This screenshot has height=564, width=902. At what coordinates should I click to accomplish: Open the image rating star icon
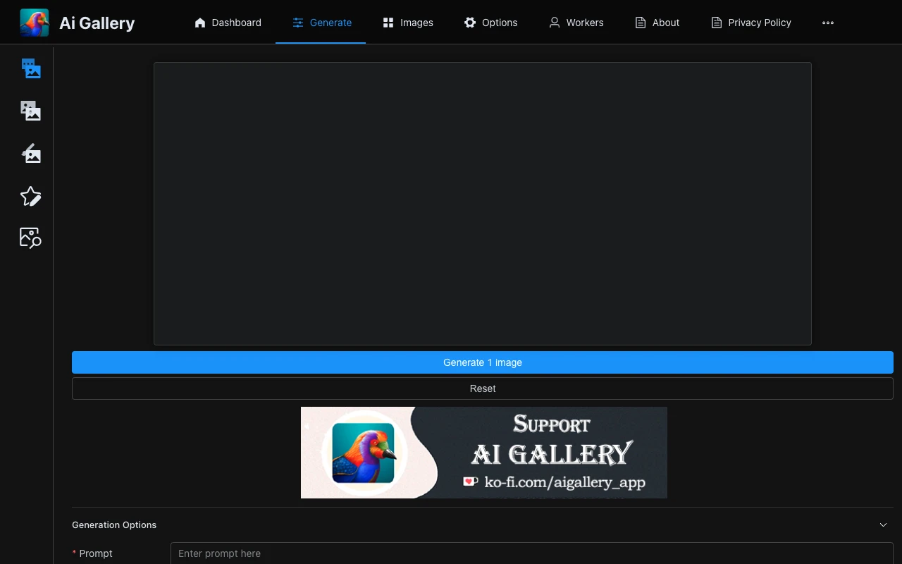click(30, 196)
